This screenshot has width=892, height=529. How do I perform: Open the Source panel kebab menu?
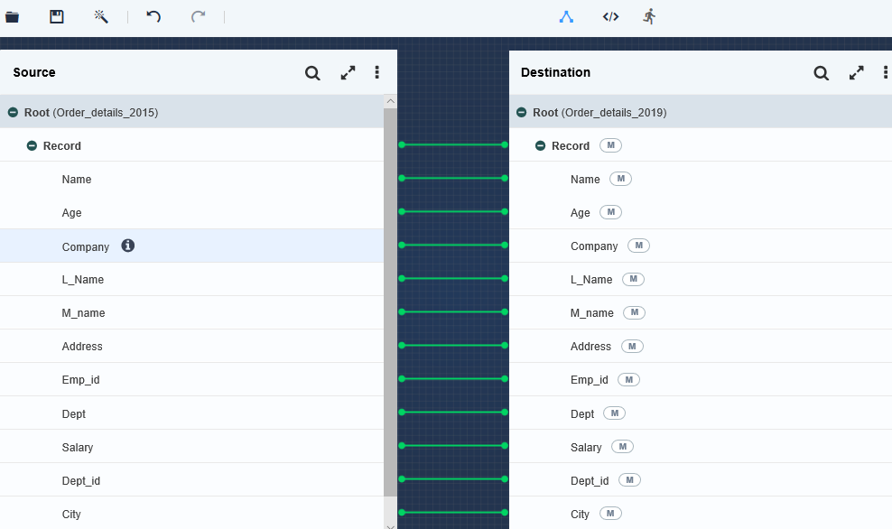[x=377, y=73]
